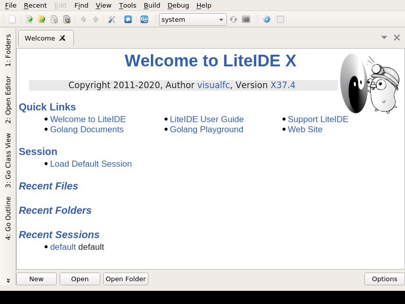
Task: Click the Open Folder button
Action: point(126,279)
